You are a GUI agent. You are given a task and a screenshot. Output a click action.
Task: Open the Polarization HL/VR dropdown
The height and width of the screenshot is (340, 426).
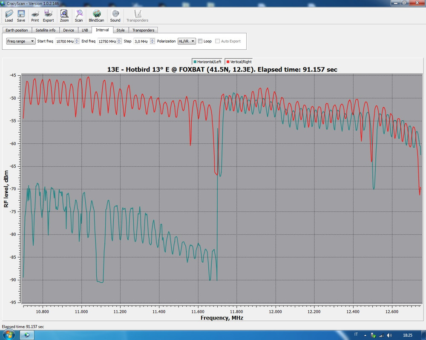tap(187, 41)
